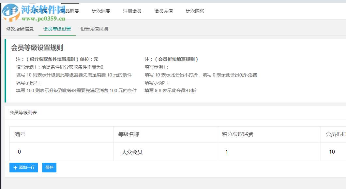346x189 pixels.
Task: Open the 注册会员 menu item
Action: point(132,11)
